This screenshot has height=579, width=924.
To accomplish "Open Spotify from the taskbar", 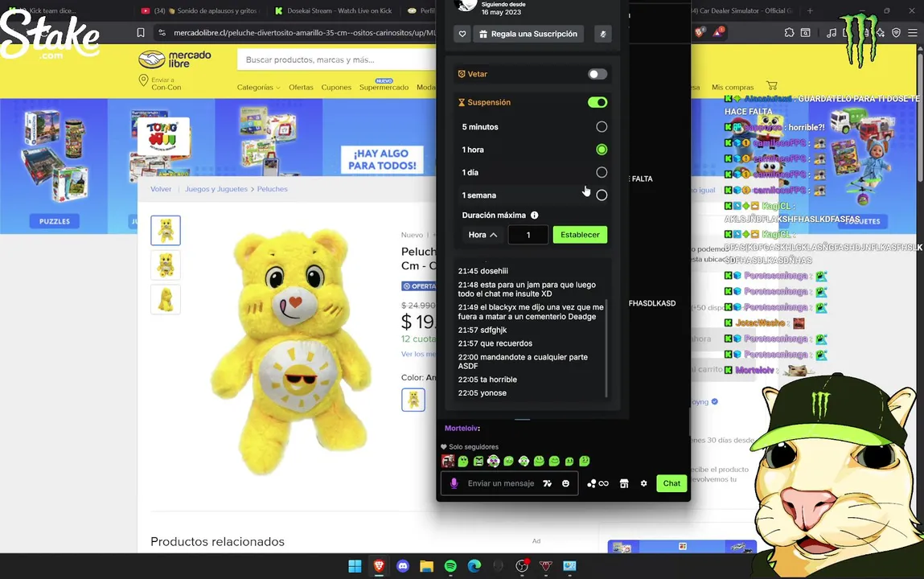I will (x=451, y=566).
